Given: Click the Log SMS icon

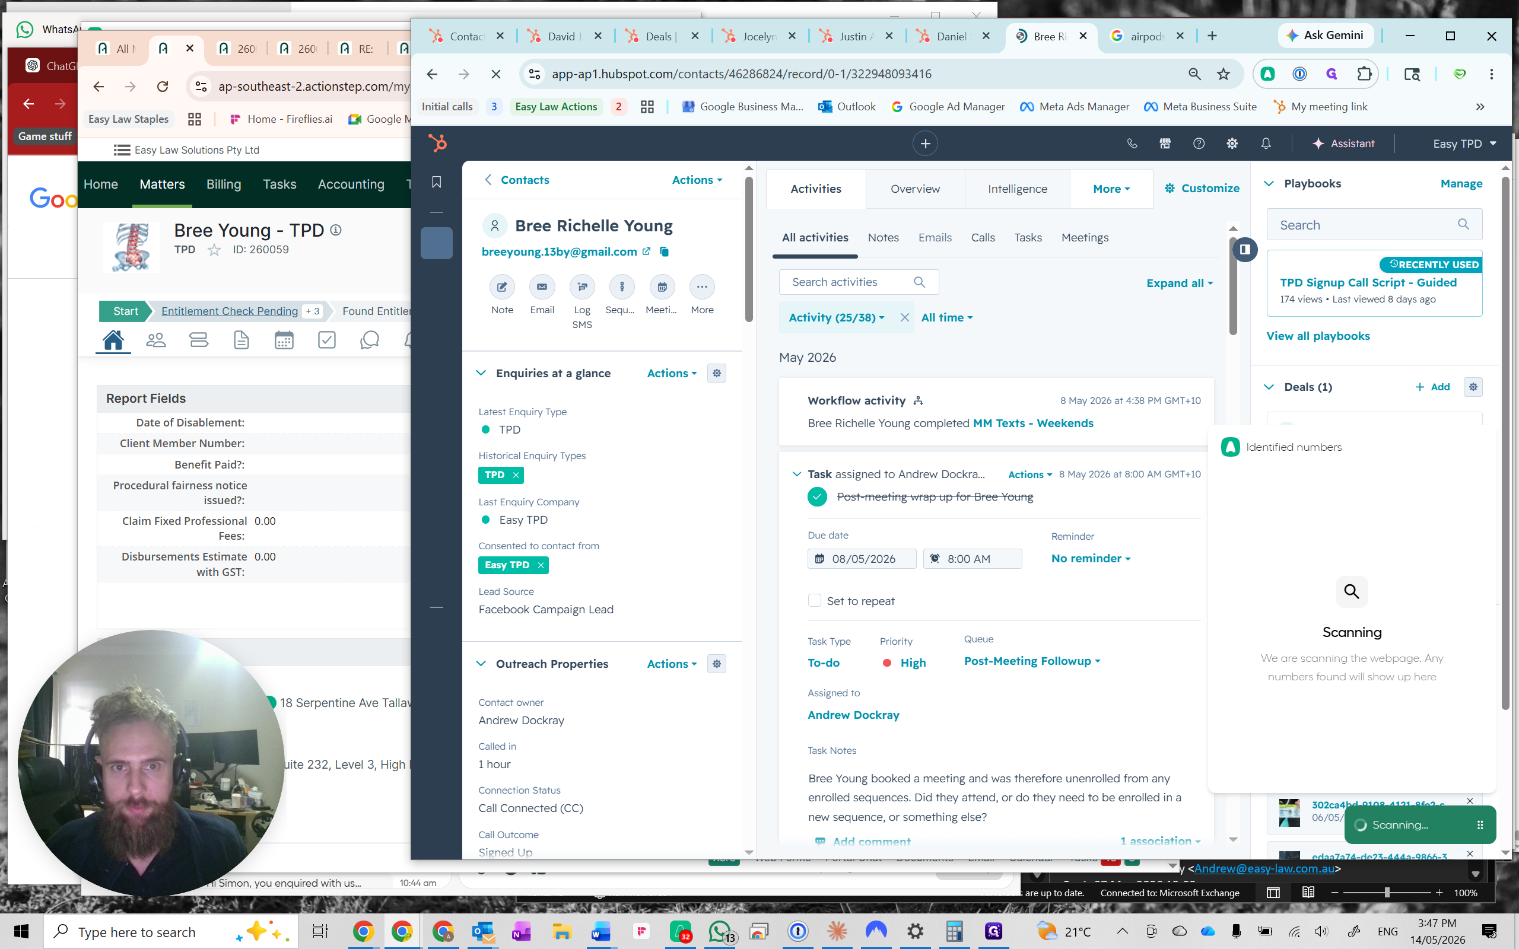Looking at the screenshot, I should 582,287.
